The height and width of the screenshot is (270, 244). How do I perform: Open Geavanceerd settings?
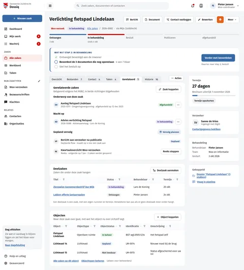pos(22,263)
